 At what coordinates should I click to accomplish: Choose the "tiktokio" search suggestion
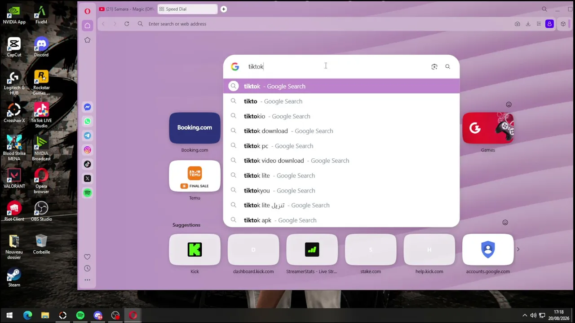[x=341, y=116]
